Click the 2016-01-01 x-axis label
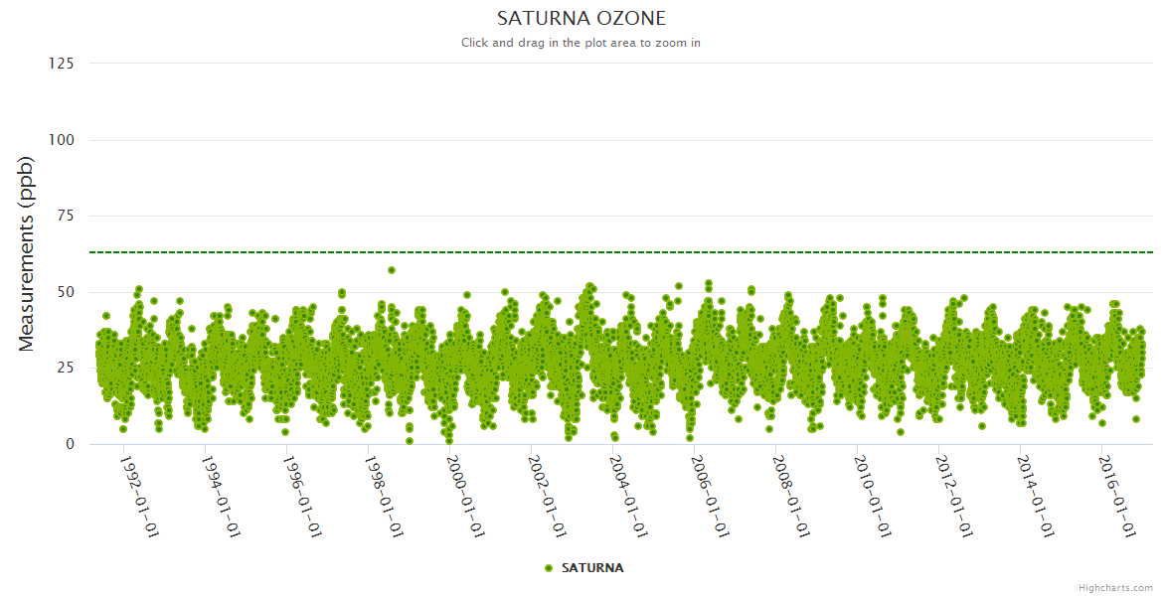 coord(1117,497)
